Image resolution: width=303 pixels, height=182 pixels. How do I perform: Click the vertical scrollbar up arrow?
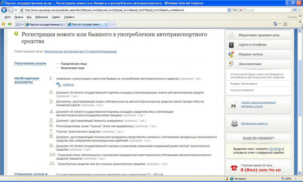point(299,31)
